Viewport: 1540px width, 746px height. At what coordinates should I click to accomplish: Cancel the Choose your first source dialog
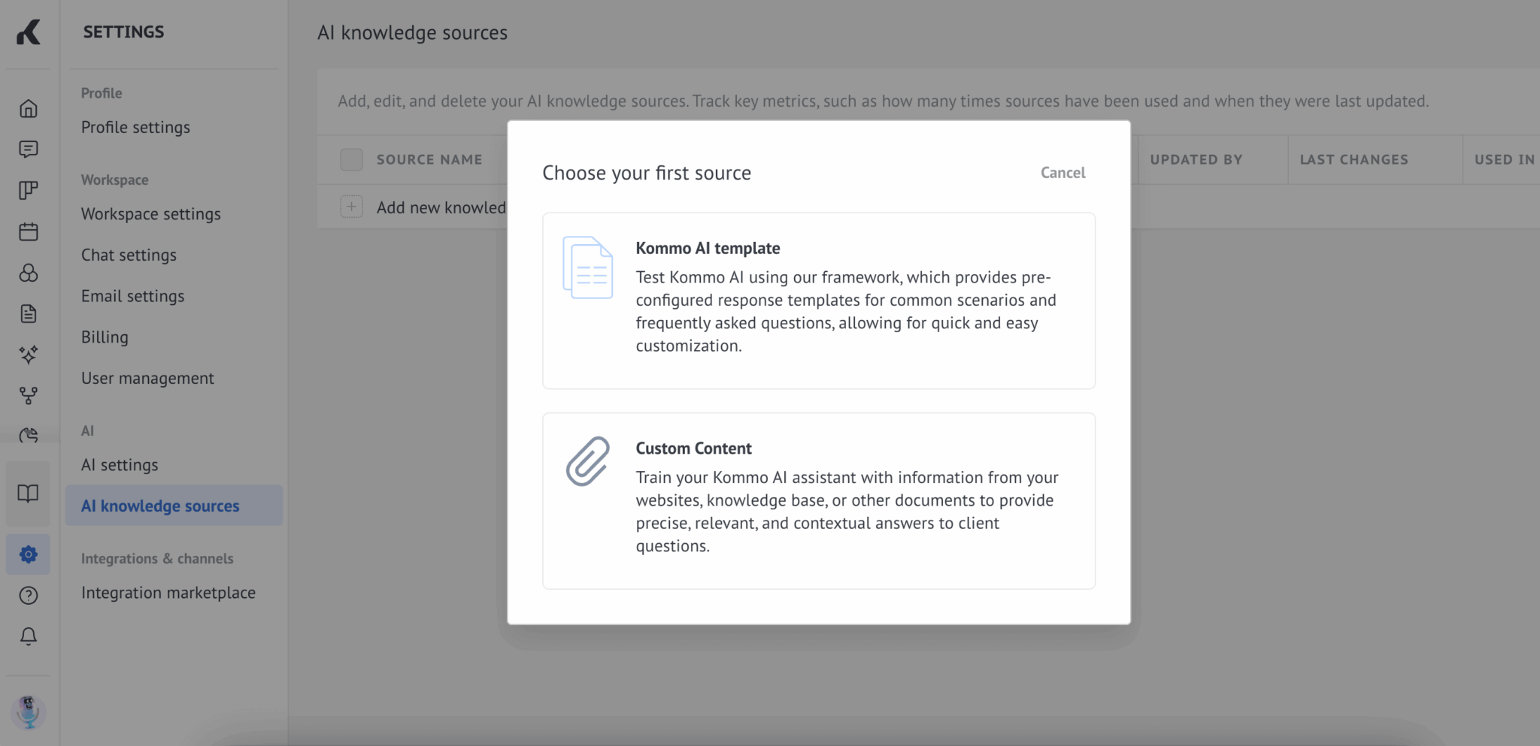point(1063,173)
